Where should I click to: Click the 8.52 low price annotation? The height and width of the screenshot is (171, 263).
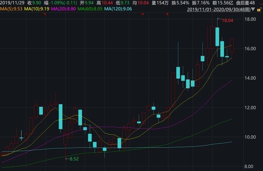pos(74,159)
